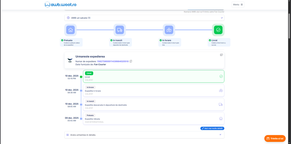Click the list icon beside Arata urmarirea in detaliu
The width and height of the screenshot is (291, 144).
coord(68,135)
